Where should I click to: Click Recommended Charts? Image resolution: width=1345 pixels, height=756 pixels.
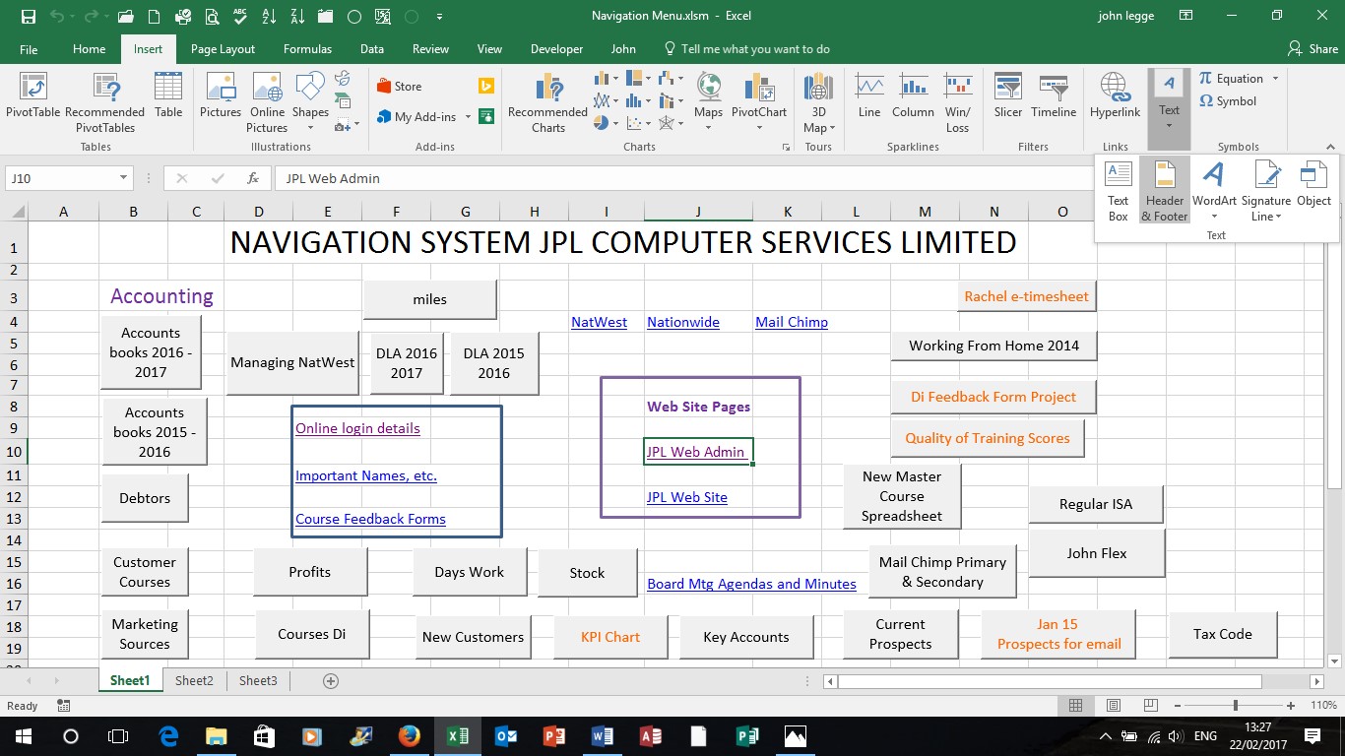tap(547, 103)
